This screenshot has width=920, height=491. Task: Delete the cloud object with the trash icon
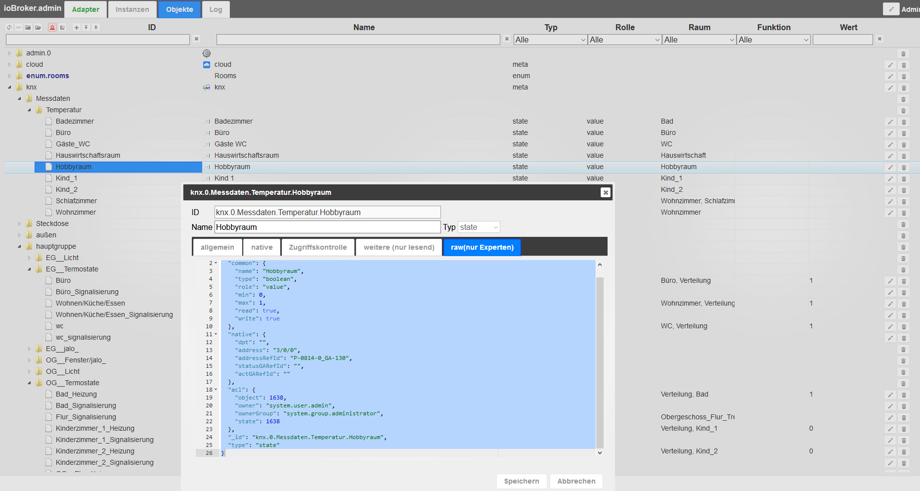click(x=904, y=65)
